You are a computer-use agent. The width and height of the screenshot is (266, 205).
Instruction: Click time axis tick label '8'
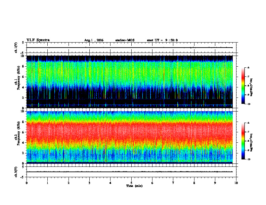click(194, 183)
